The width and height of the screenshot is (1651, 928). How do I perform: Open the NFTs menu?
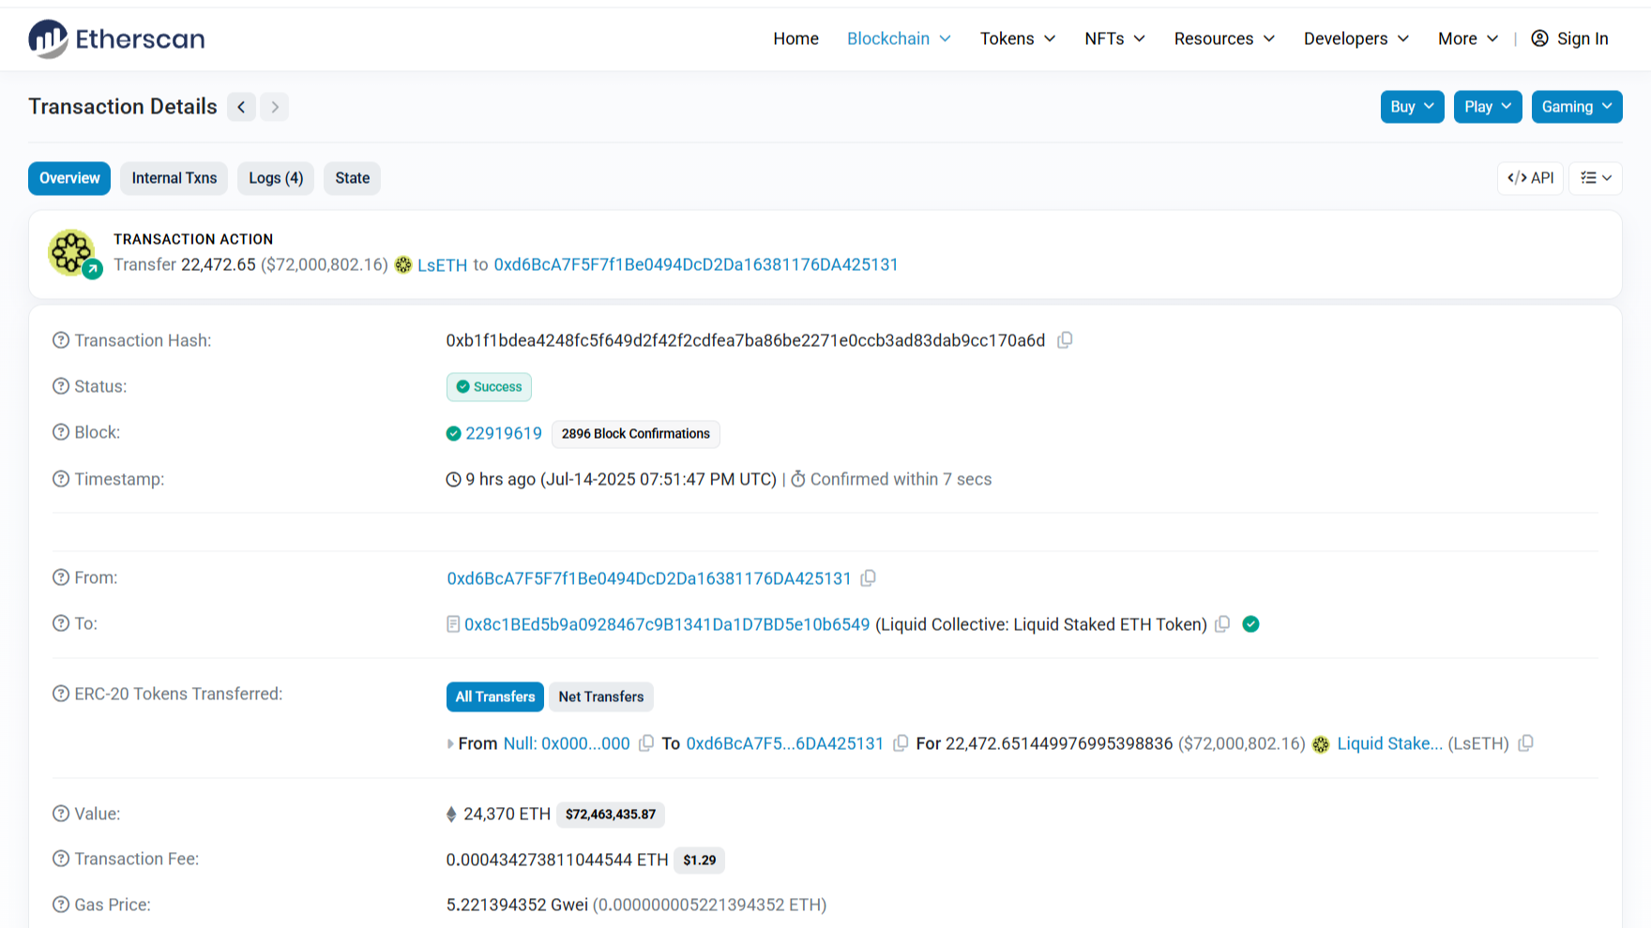(x=1114, y=38)
